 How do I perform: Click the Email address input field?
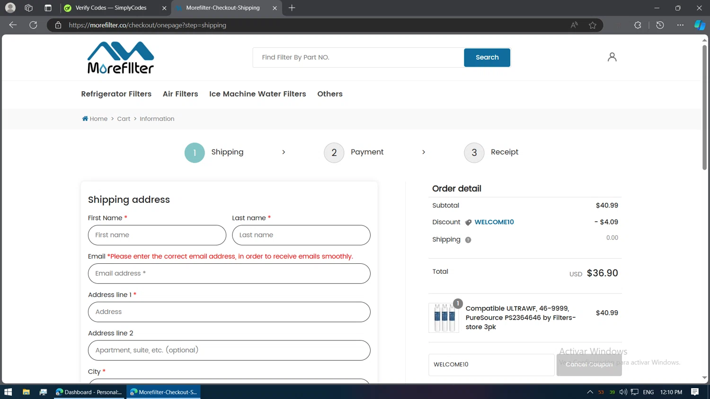tap(229, 274)
